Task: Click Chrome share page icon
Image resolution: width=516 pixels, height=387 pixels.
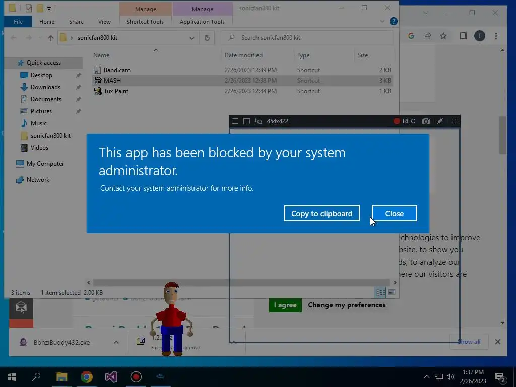Action: (x=427, y=36)
